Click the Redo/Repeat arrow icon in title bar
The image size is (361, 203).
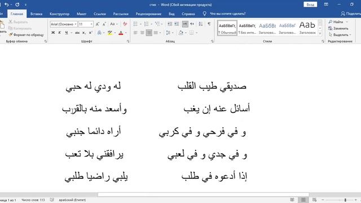click(x=17, y=5)
